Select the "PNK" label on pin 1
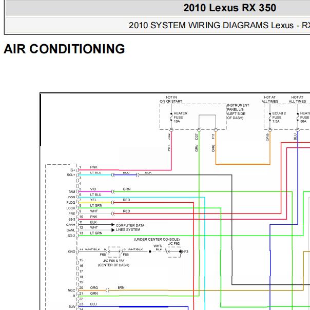Viewport: 310px width, 310px height. pos(93,167)
